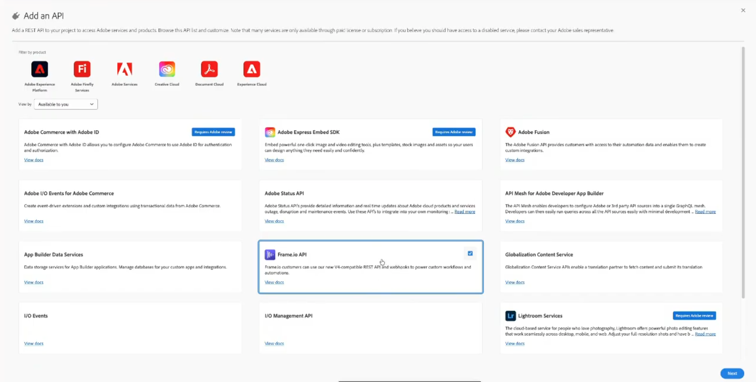Click the Adobe Fusion shield icon
This screenshot has width=756, height=382.
(x=510, y=132)
